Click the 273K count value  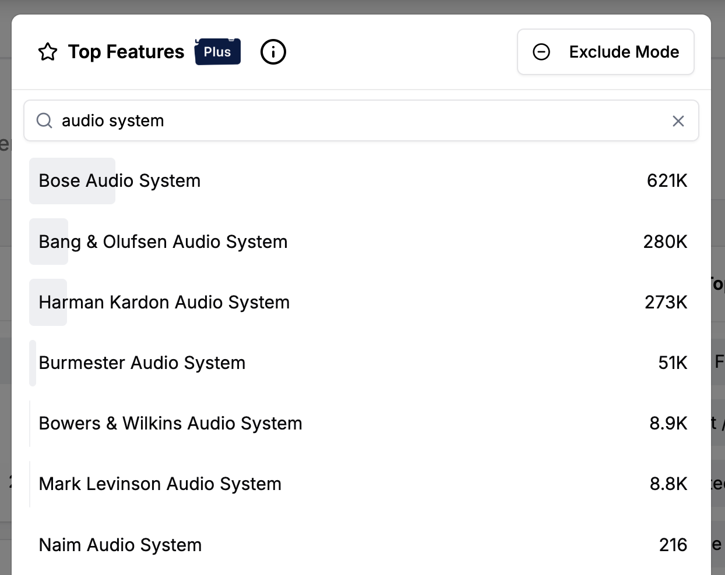[x=666, y=302]
